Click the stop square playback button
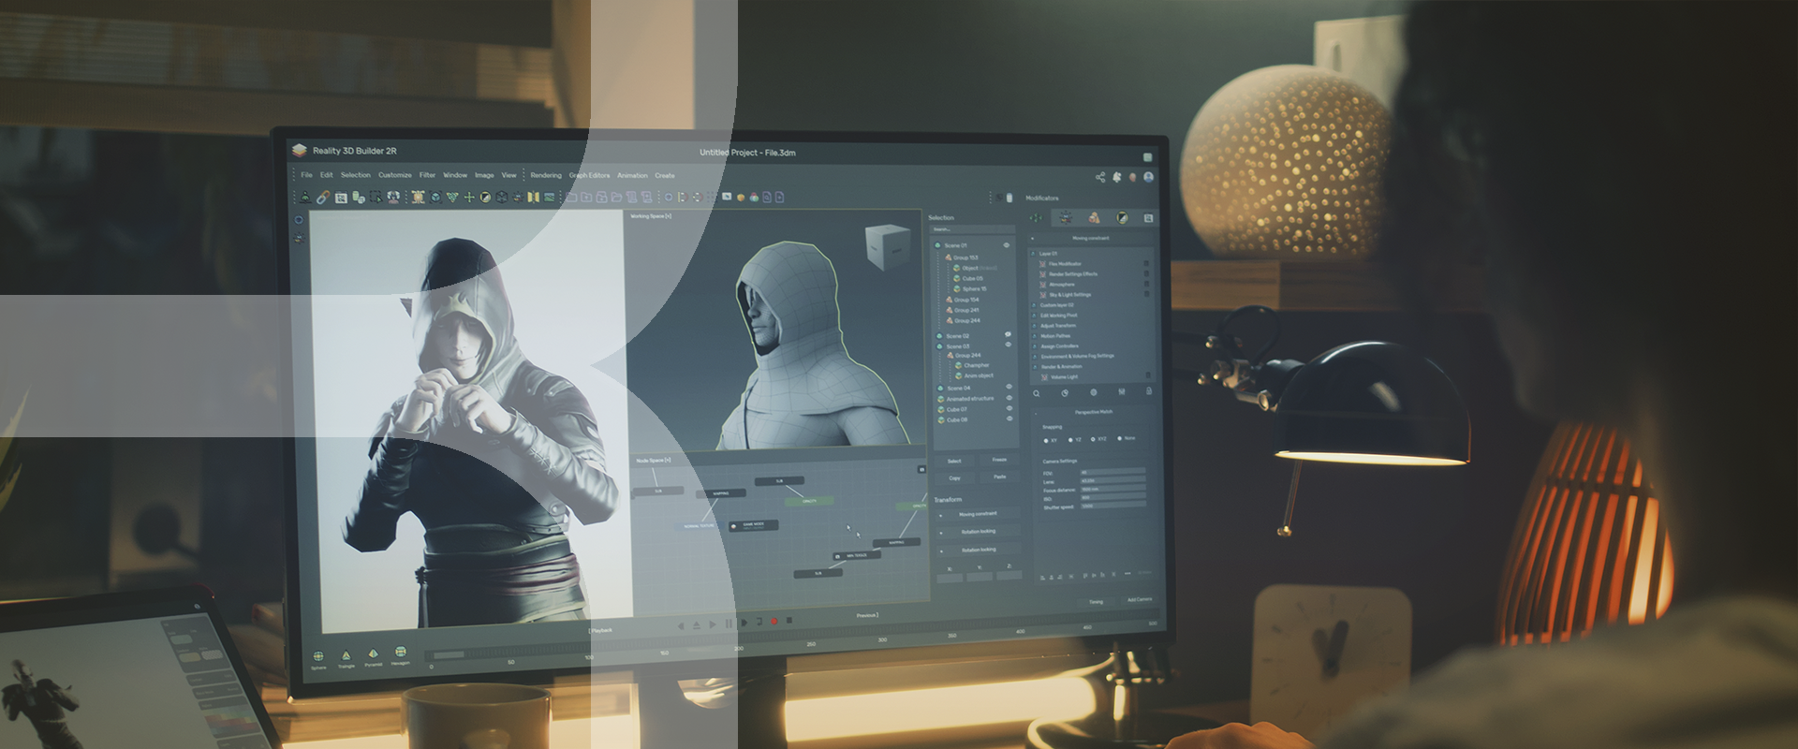This screenshot has height=749, width=1798. coord(789,620)
